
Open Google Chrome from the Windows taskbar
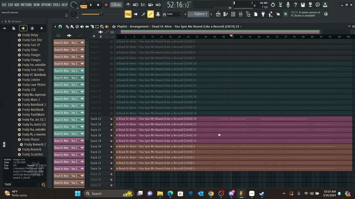(211, 193)
